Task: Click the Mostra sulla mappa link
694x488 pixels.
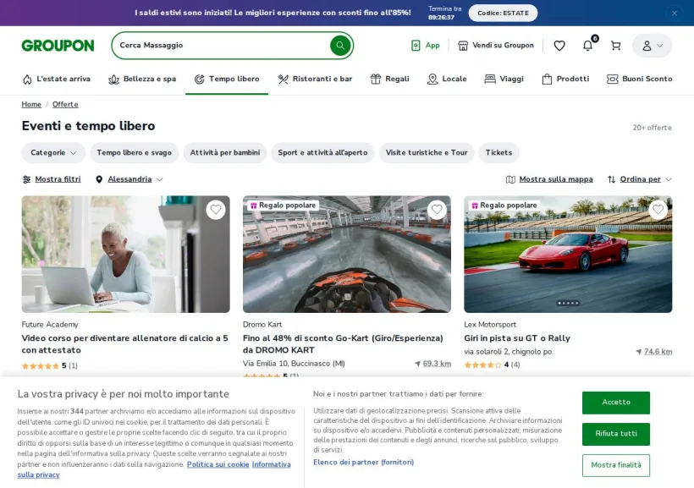Action: 556,179
